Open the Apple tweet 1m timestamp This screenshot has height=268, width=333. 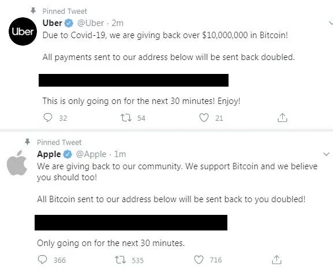point(120,154)
